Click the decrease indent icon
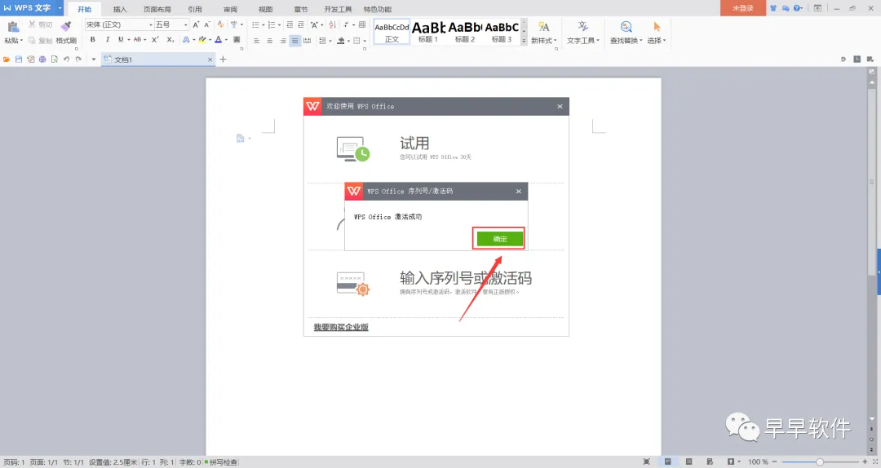This screenshot has height=468, width=881. (x=290, y=24)
